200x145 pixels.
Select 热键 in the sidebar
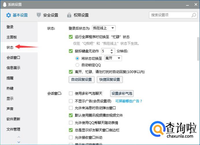[x=19, y=88]
